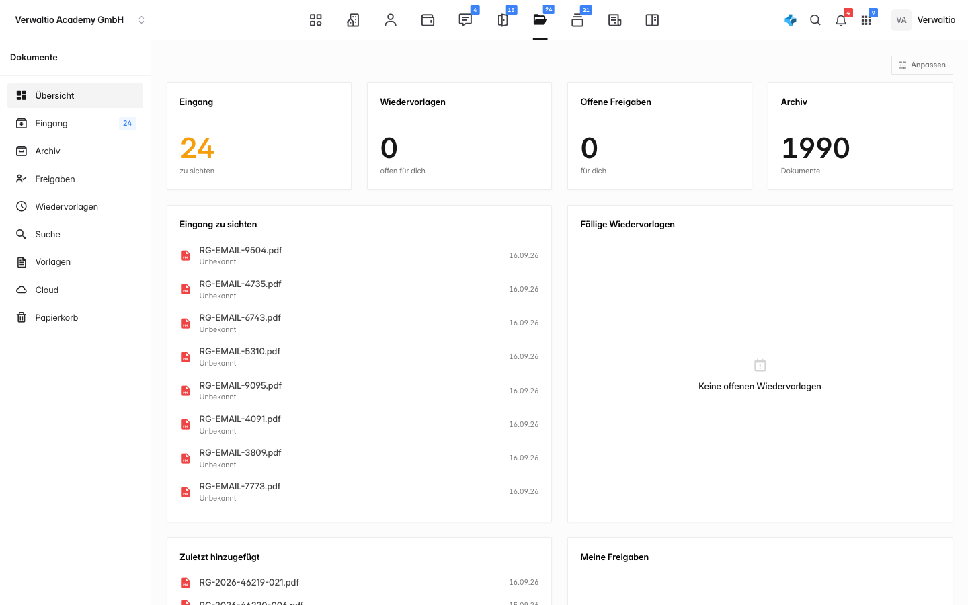Open the global search magnifier icon

815,20
